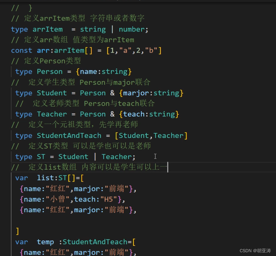Click the 'type Person = {name:string}' line
This screenshot has height=256, width=276.
tap(73, 72)
